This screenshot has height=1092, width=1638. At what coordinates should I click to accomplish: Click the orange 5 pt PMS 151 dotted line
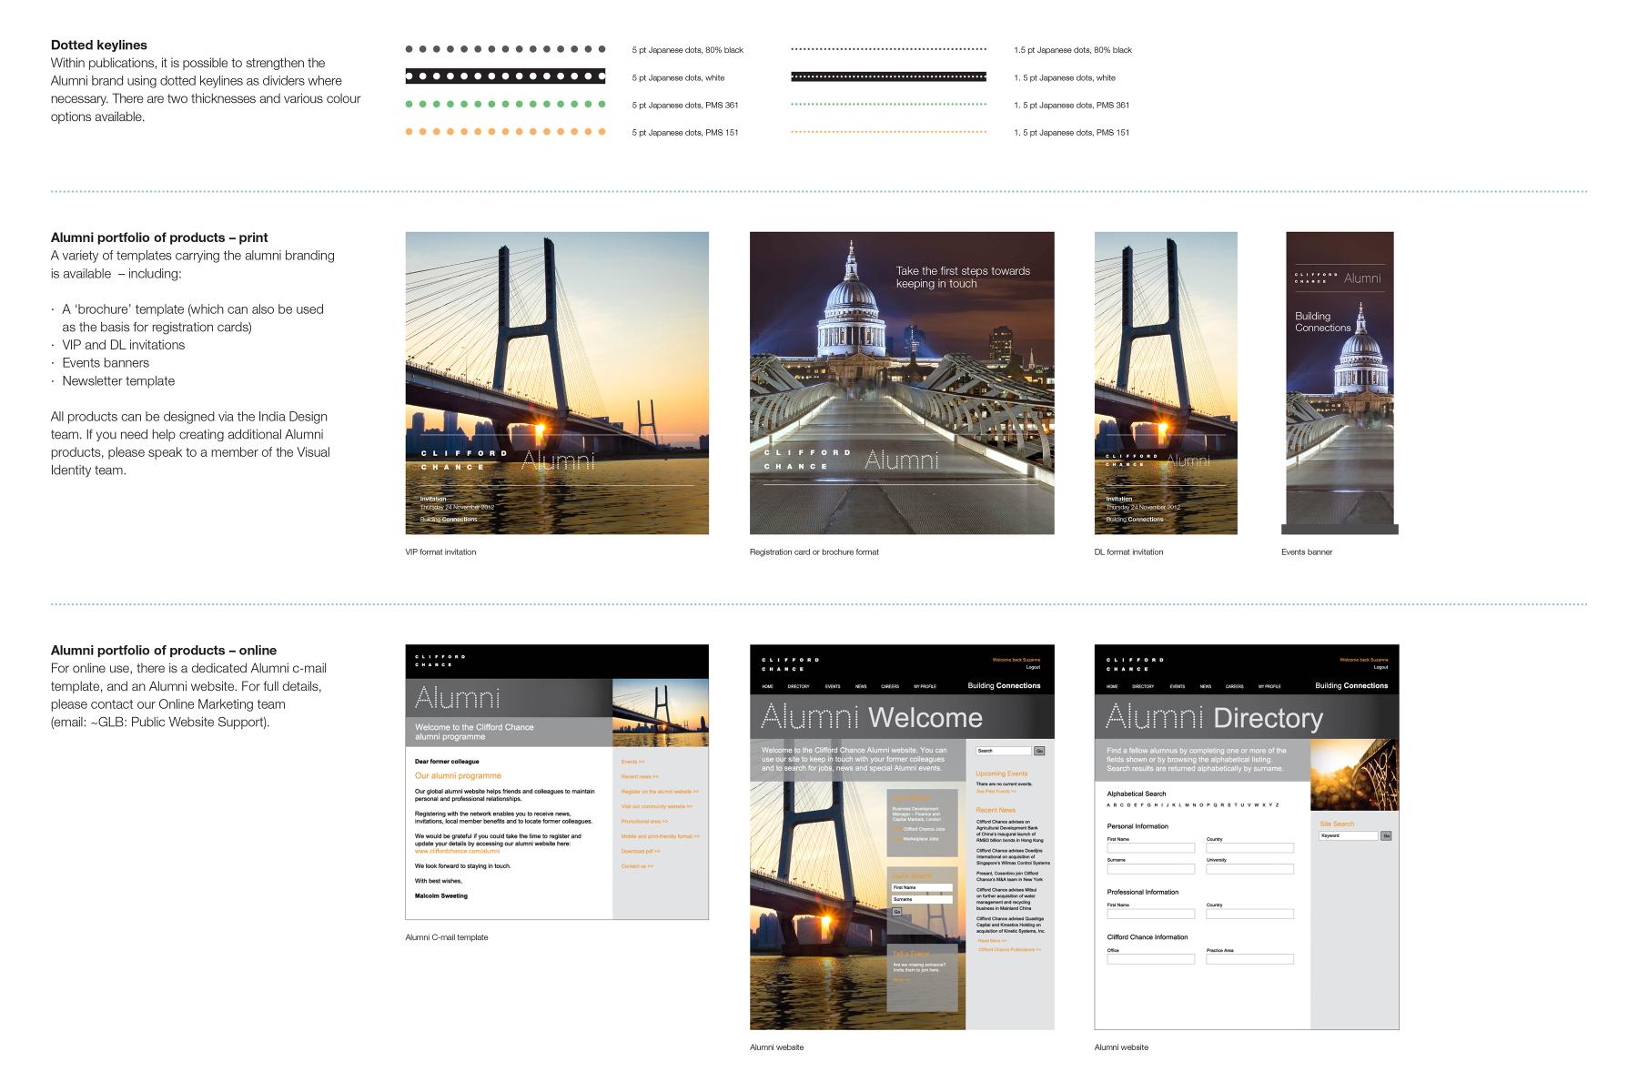(x=506, y=132)
